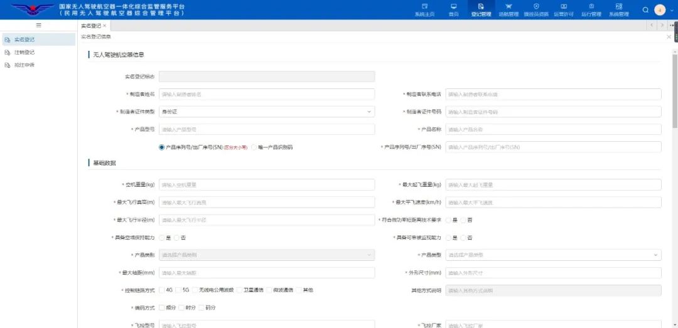The width and height of the screenshot is (678, 328).
Task: Select 抢注申诉 in the sidebar
Action: tap(38, 65)
